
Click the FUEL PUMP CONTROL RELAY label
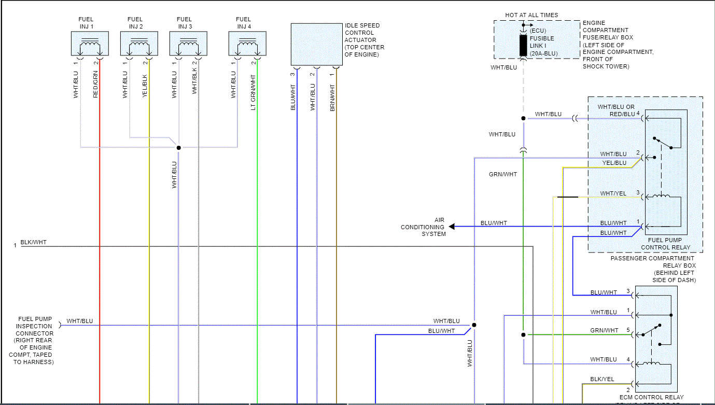[x=665, y=244]
